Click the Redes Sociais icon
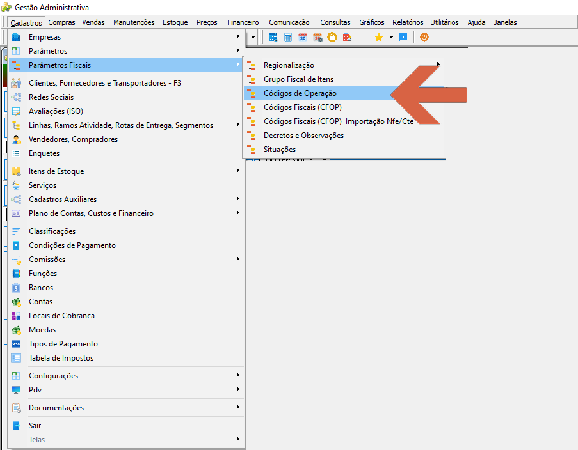 tap(16, 97)
